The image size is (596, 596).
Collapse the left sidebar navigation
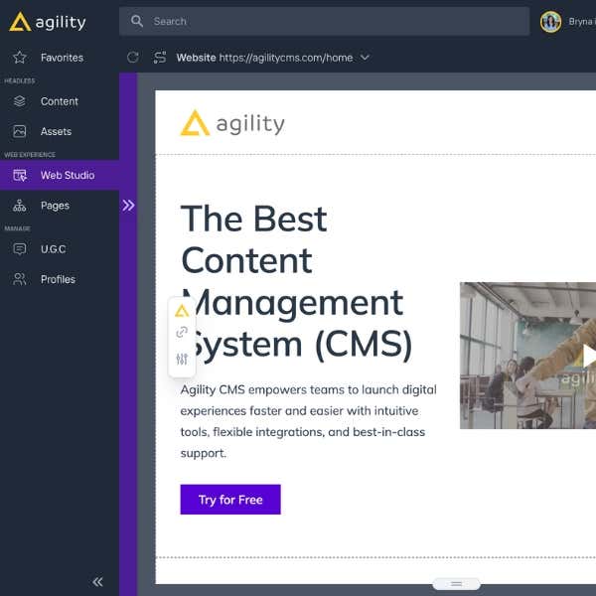[97, 582]
